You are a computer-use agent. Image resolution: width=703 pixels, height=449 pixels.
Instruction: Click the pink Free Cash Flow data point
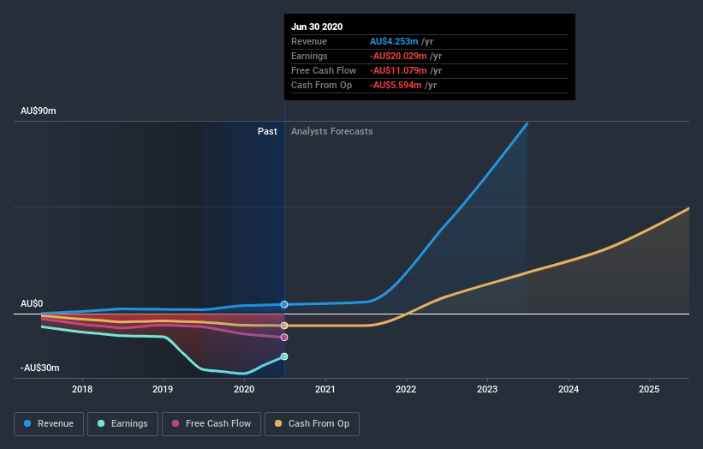(284, 338)
